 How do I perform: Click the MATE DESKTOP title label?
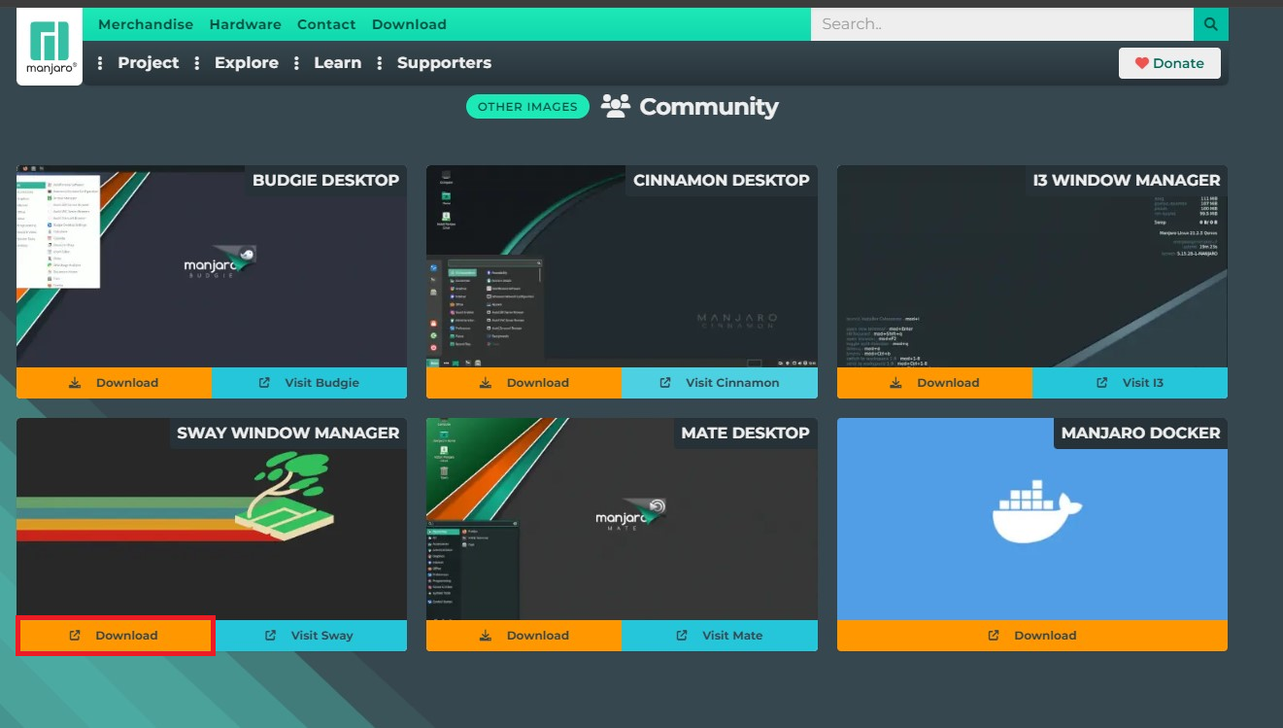point(746,433)
